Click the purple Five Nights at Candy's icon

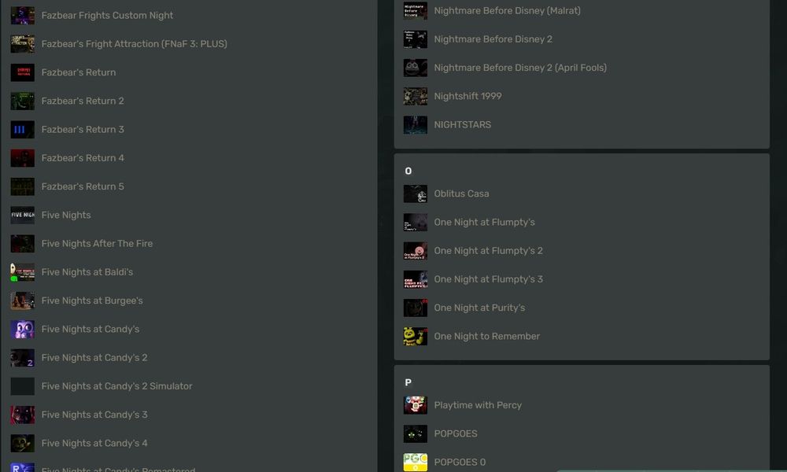(23, 330)
